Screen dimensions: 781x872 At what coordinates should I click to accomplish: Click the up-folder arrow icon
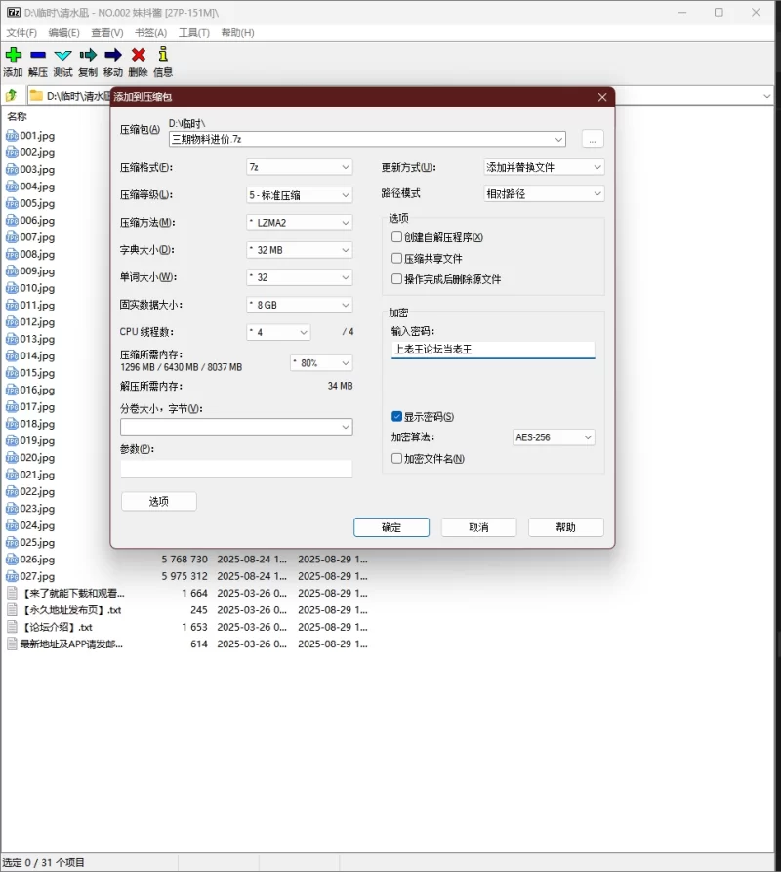tap(12, 96)
